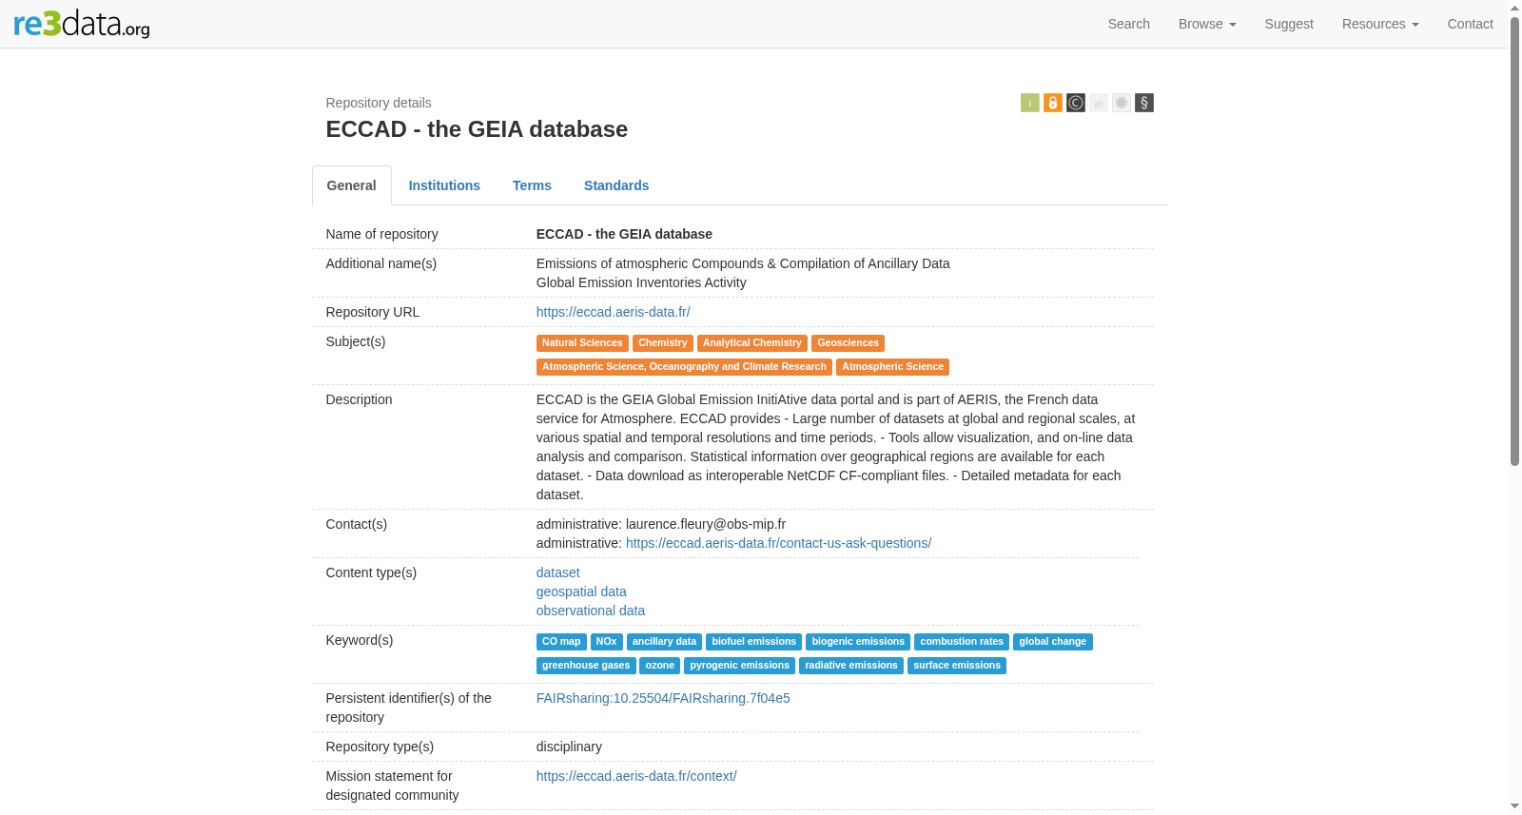1522x815 pixels.
Task: Open the eccad.aeris-data.fr repository URL
Action: pyautogui.click(x=613, y=312)
